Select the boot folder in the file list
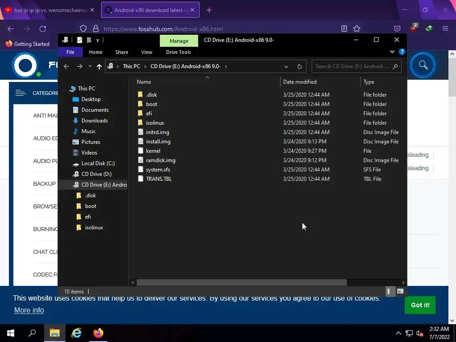Screen dimensions: 456x342 pyautogui.click(x=151, y=104)
